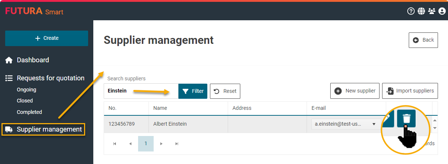The width and height of the screenshot is (448, 164).
Task: Click the New supplier button
Action: point(355,91)
